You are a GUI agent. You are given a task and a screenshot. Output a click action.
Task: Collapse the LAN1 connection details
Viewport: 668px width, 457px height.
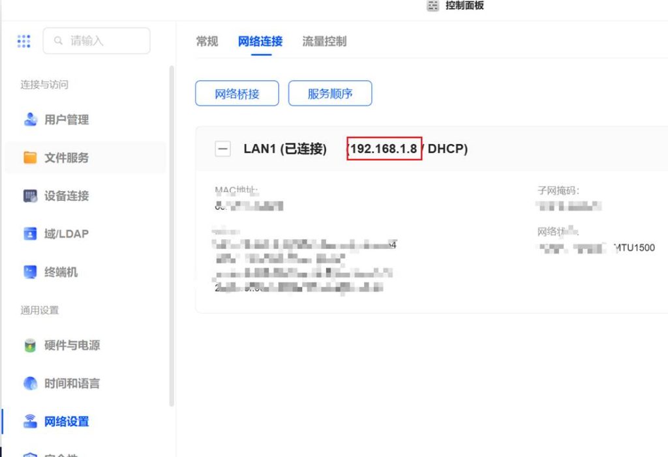click(222, 149)
